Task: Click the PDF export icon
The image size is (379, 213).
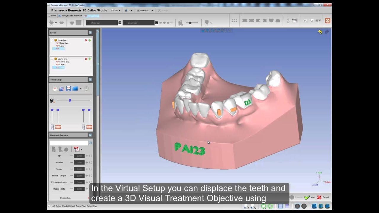Action: (x=76, y=149)
